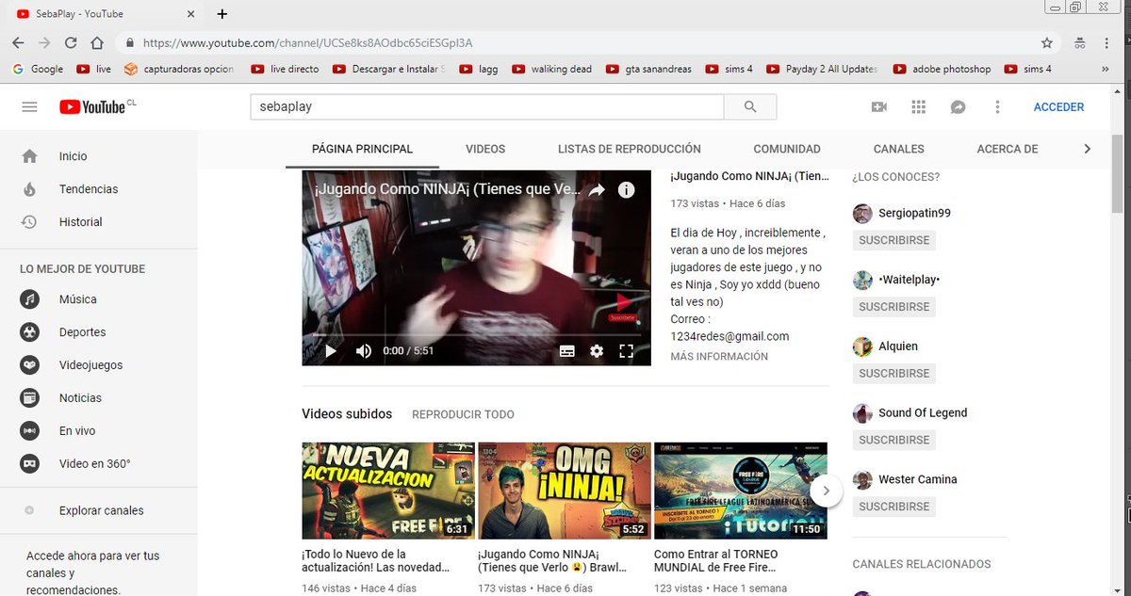Open Sergiopatin99 channel avatar

click(862, 214)
